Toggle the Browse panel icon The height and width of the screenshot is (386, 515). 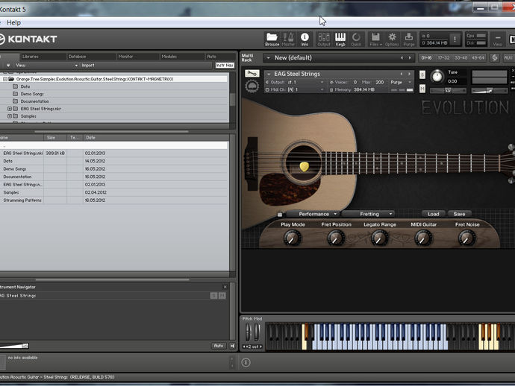coord(272,39)
